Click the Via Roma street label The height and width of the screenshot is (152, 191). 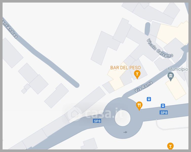(143, 87)
